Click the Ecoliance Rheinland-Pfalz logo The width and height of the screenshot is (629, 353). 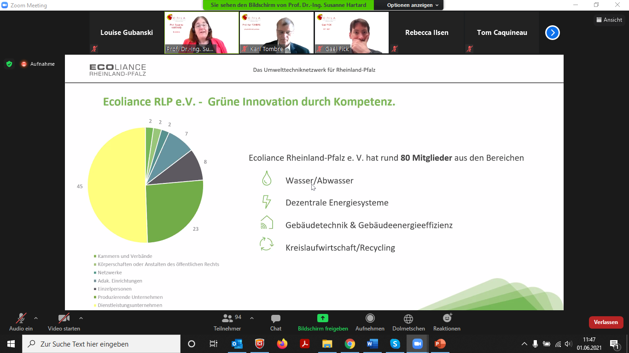coord(117,70)
